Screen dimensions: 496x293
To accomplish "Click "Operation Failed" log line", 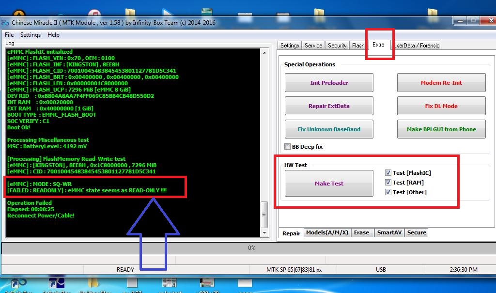I will (30, 203).
